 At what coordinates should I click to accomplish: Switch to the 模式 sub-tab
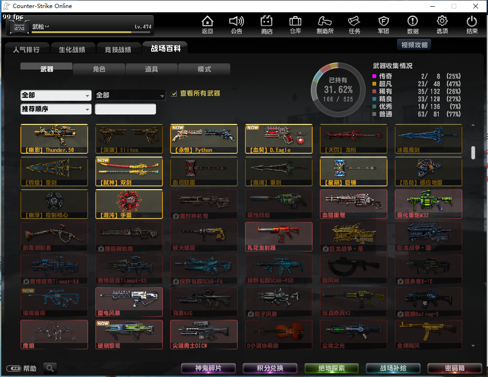tap(204, 69)
